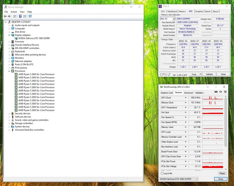234x186 pixels.
Task: Open the Action menu in Device Manager
Action: tap(14, 12)
